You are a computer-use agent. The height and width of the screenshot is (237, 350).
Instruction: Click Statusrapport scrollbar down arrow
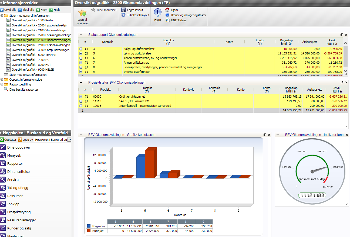click(345, 71)
